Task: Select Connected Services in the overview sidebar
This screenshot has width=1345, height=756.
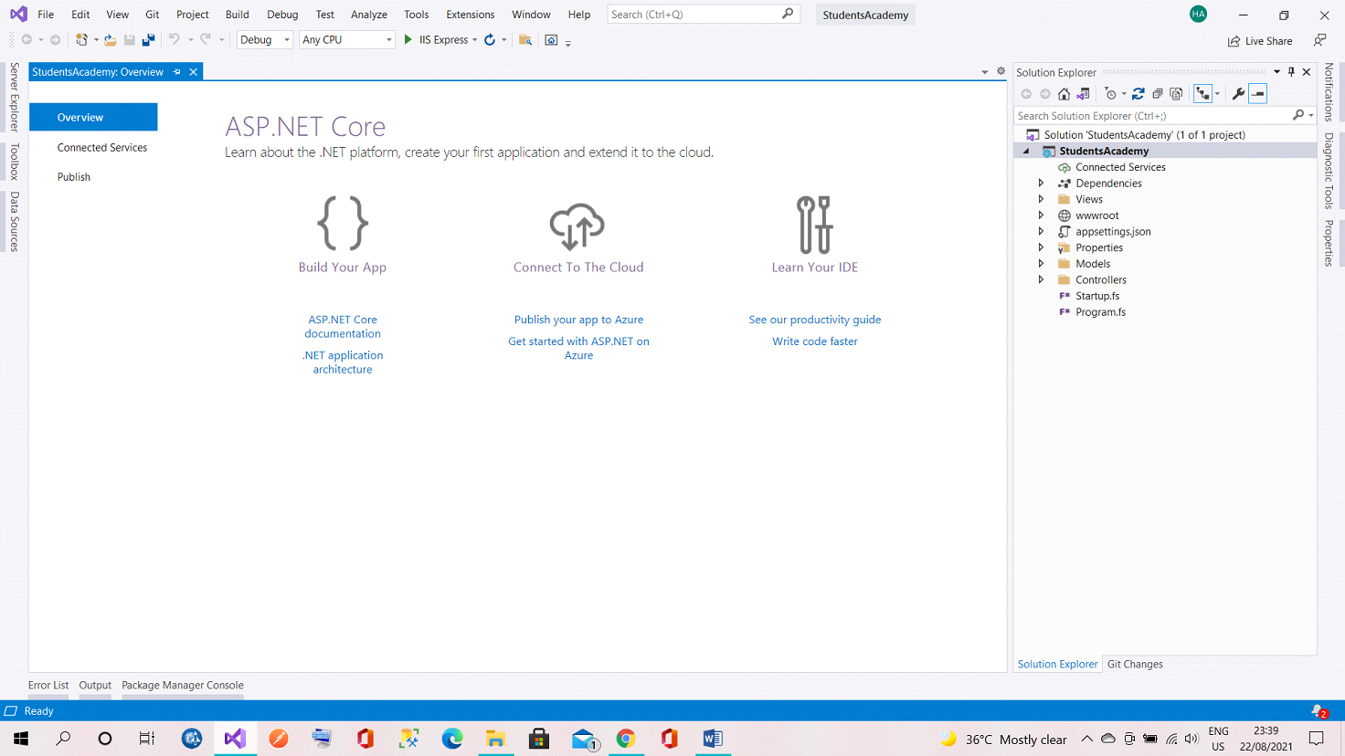Action: point(102,148)
